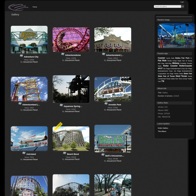
Task: Select the Flat Ride tag
Action: tap(162, 61)
